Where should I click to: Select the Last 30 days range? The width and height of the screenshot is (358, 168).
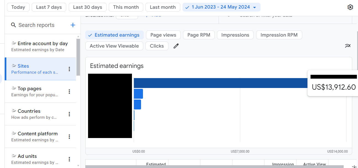tap(87, 7)
